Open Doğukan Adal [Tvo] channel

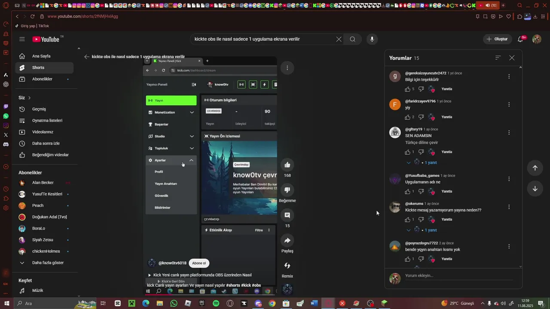coord(45,217)
